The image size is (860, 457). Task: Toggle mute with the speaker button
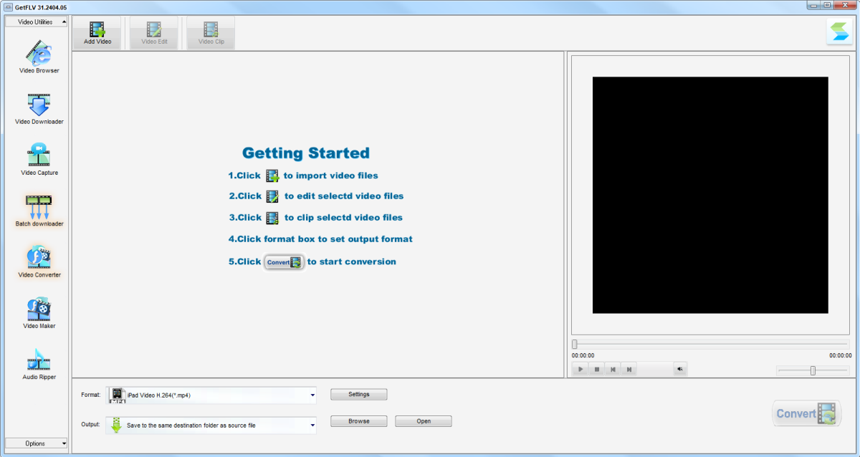pos(679,370)
